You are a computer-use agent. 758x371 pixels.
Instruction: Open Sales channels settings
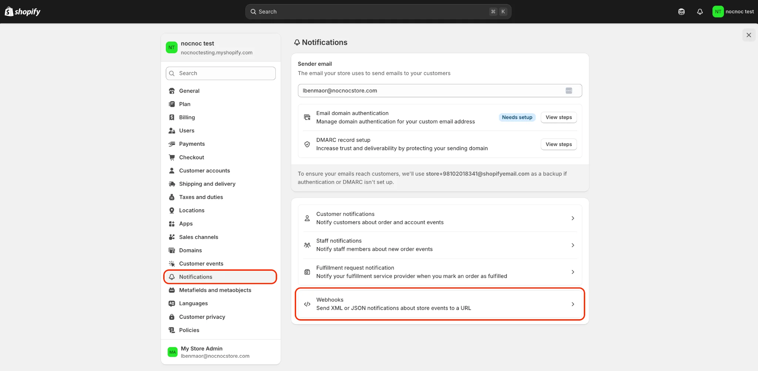[221, 237]
